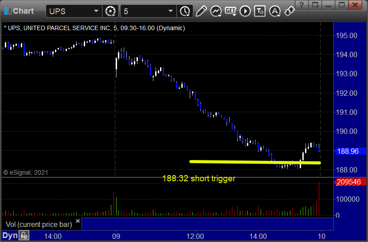This screenshot has width=368, height=242.
Task: Select the yellow short trigger line
Action: [255, 162]
